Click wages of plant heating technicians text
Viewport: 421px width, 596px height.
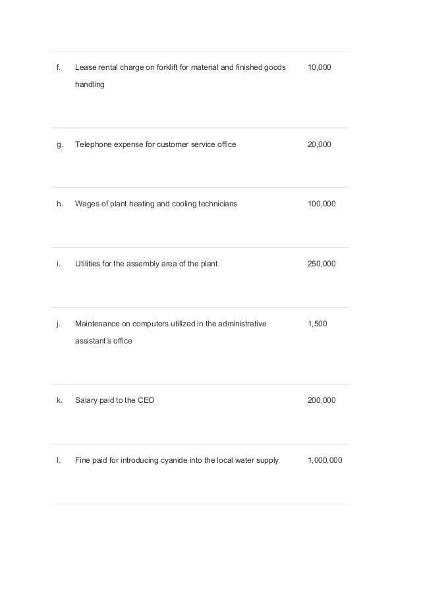coord(156,204)
